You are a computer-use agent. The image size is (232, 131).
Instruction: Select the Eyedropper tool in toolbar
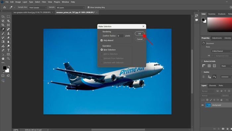point(3,29)
